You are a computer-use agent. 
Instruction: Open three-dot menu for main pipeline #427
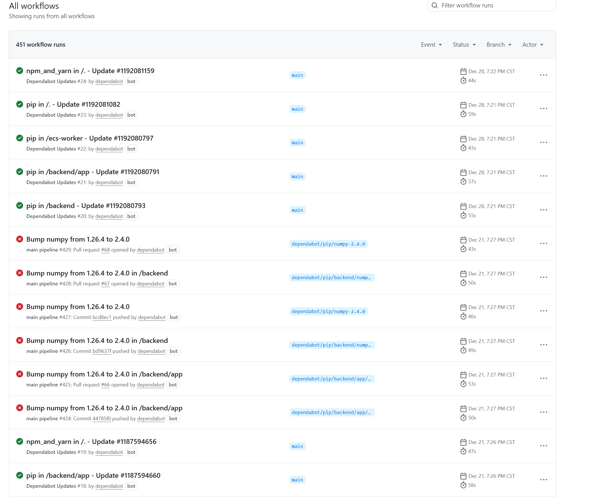[x=543, y=311]
